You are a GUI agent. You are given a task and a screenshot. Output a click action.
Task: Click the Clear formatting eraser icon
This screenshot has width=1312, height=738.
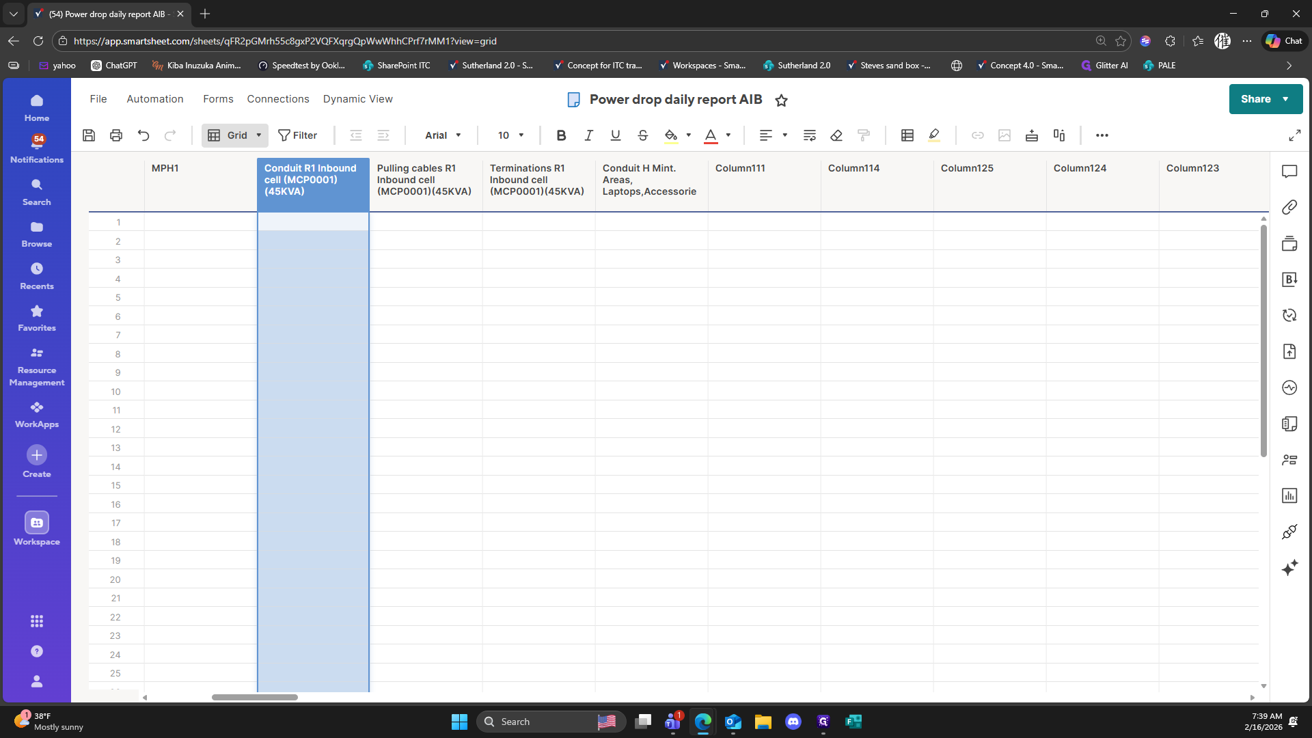(836, 135)
